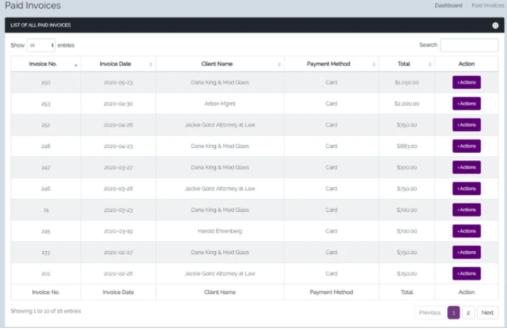
Task: Click the Showing 1 to 10 entries text
Action: (x=46, y=311)
